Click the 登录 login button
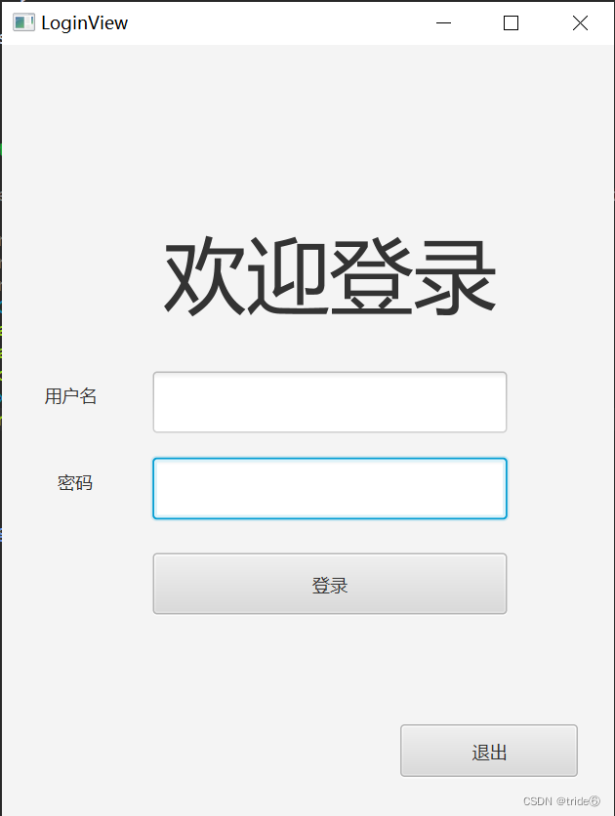 point(329,584)
